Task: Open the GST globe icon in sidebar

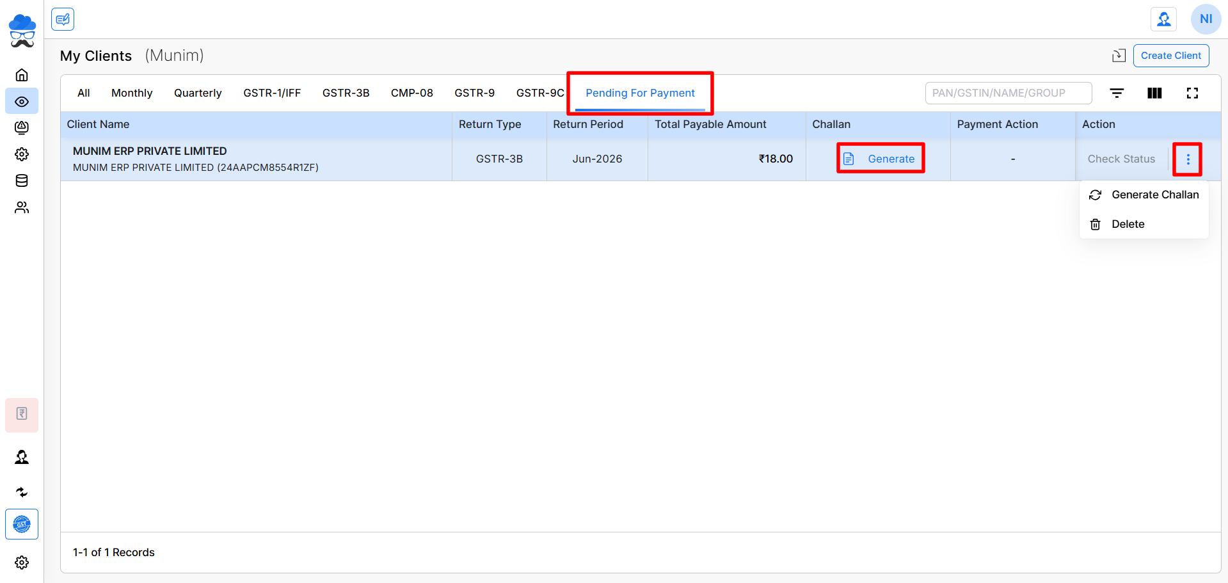Action: 22,524
